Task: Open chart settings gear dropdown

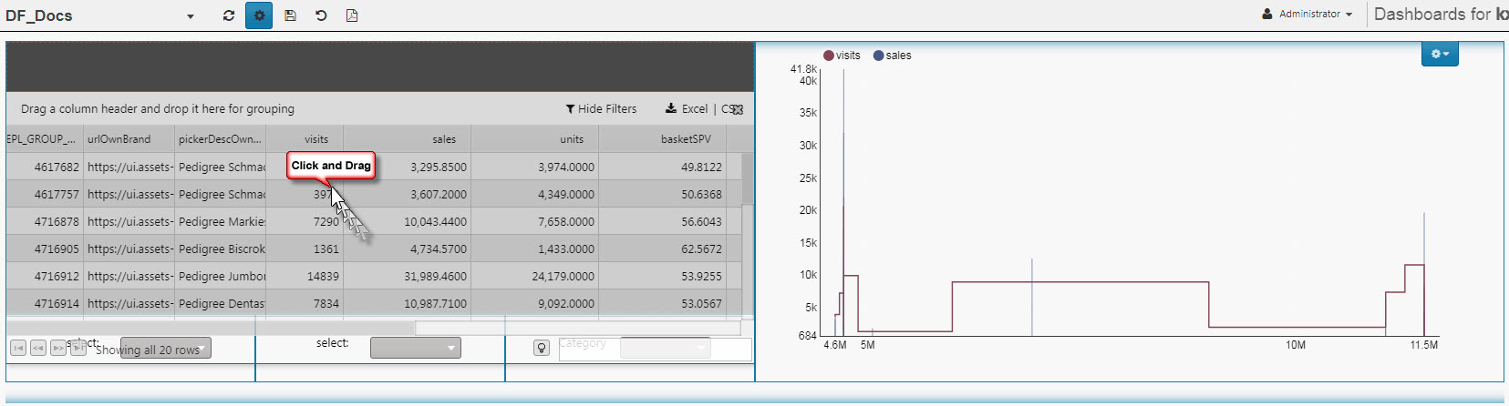Action: click(1440, 55)
